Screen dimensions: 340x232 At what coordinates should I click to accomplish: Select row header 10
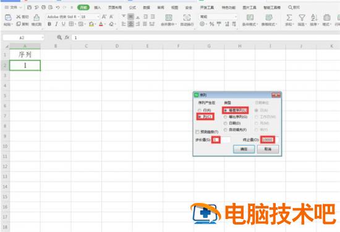pos(5,146)
